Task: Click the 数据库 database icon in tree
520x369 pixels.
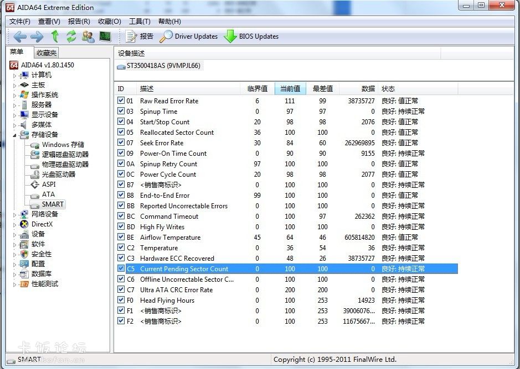Action: (x=24, y=273)
